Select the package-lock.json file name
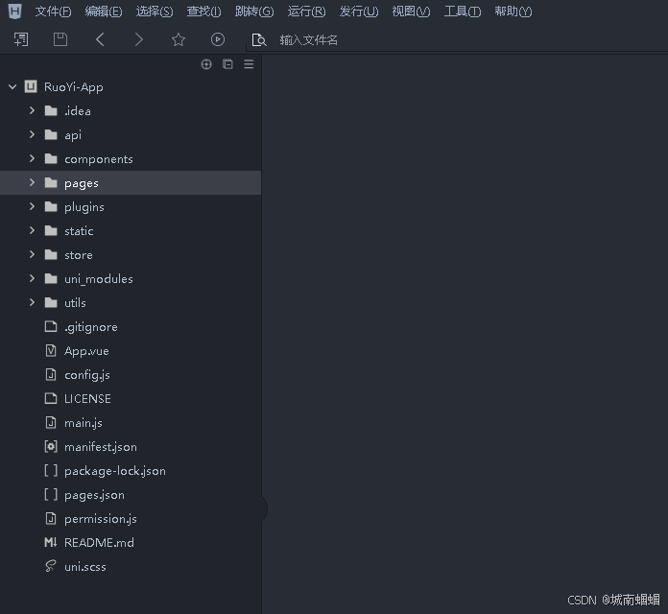Screen dimensions: 668x614 tap(115, 471)
